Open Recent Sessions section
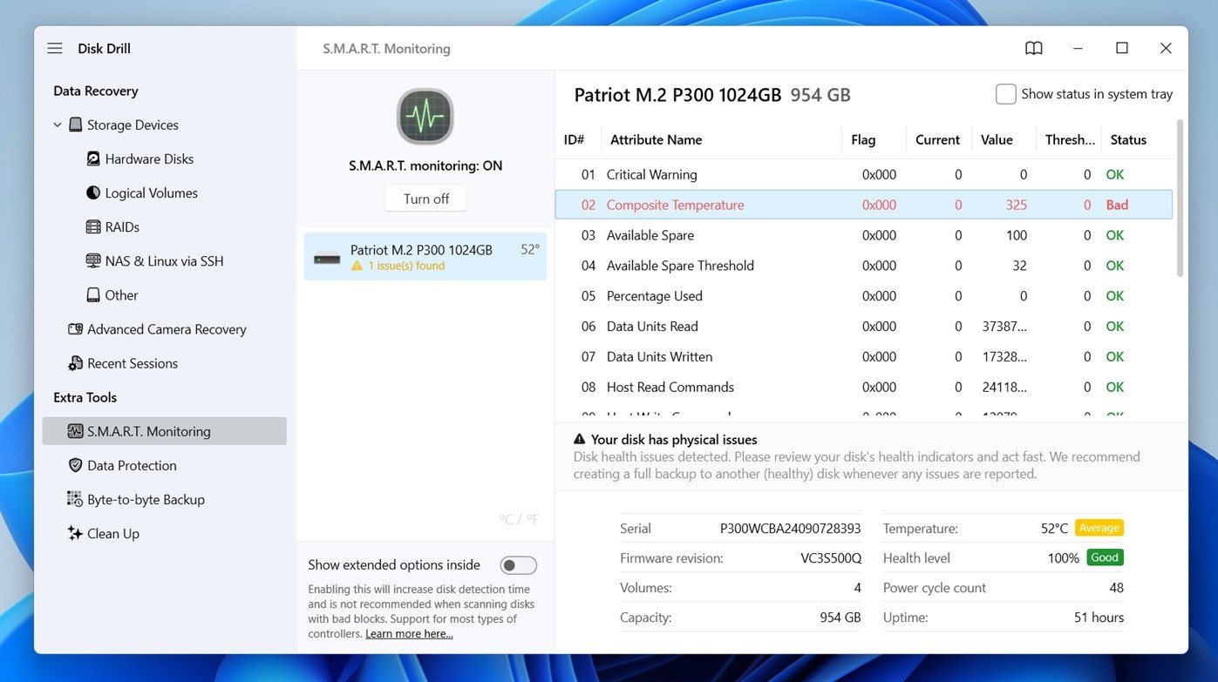 (x=133, y=363)
